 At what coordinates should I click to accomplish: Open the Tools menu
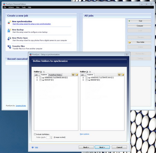pos(24,7)
